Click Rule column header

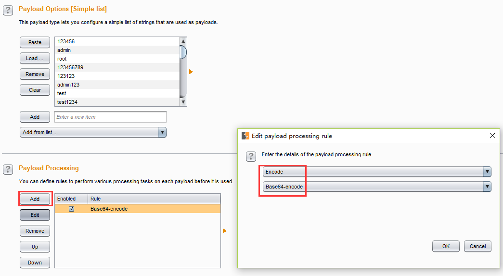[154, 199]
